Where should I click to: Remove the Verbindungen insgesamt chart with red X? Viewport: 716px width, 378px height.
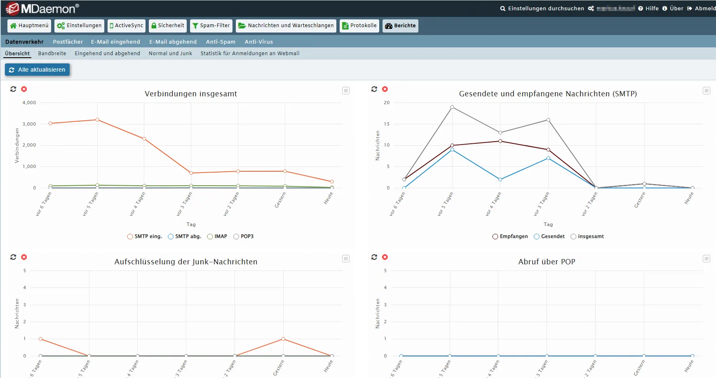pos(24,89)
